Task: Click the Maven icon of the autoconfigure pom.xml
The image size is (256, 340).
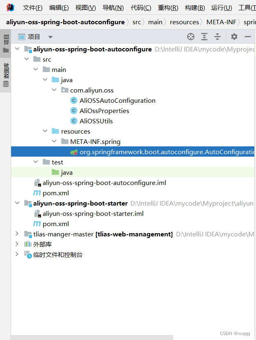Action: pos(37,193)
